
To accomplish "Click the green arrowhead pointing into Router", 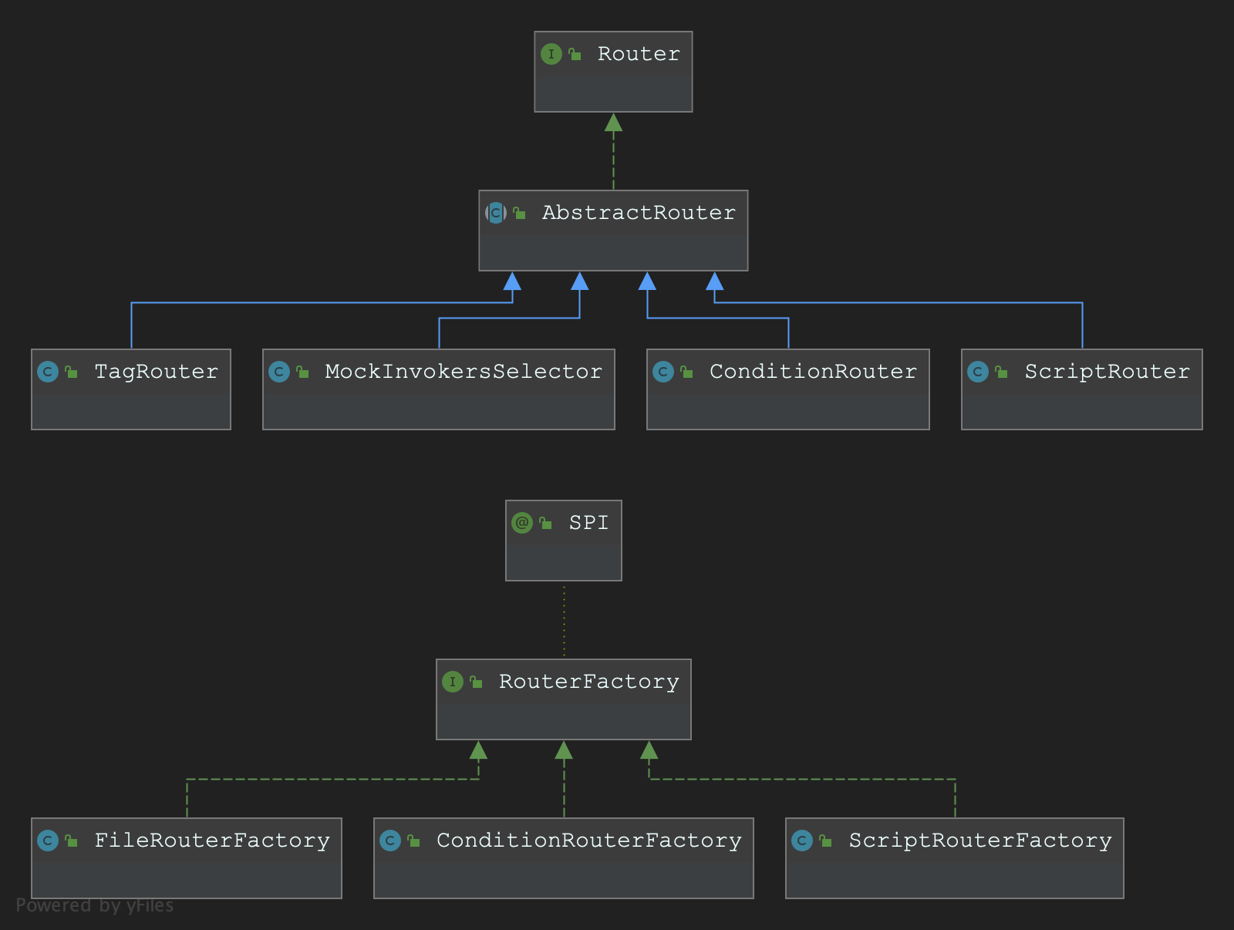I will 613,122.
